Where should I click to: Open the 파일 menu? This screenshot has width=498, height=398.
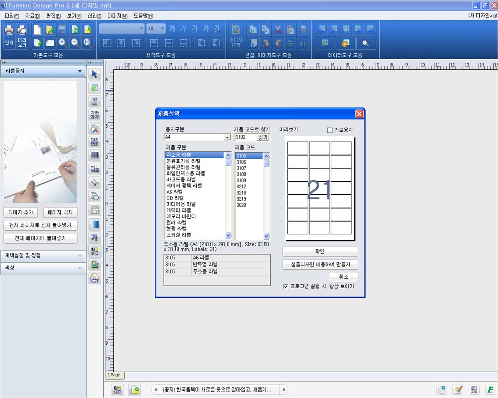point(12,16)
